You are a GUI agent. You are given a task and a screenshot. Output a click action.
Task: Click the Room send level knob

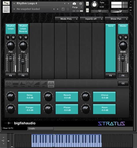coord(86,109)
